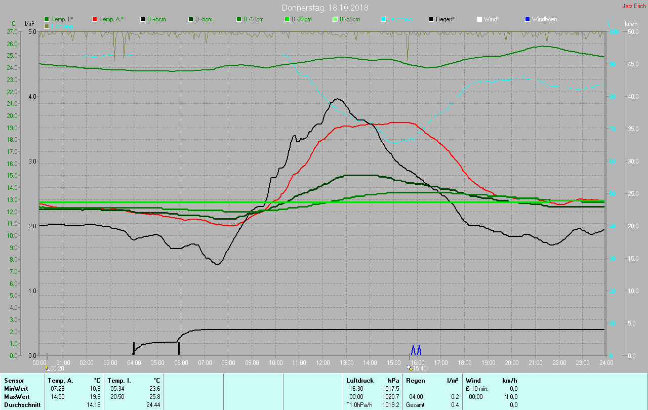
Task: Click the Windböen legend label
Action: tap(544, 19)
